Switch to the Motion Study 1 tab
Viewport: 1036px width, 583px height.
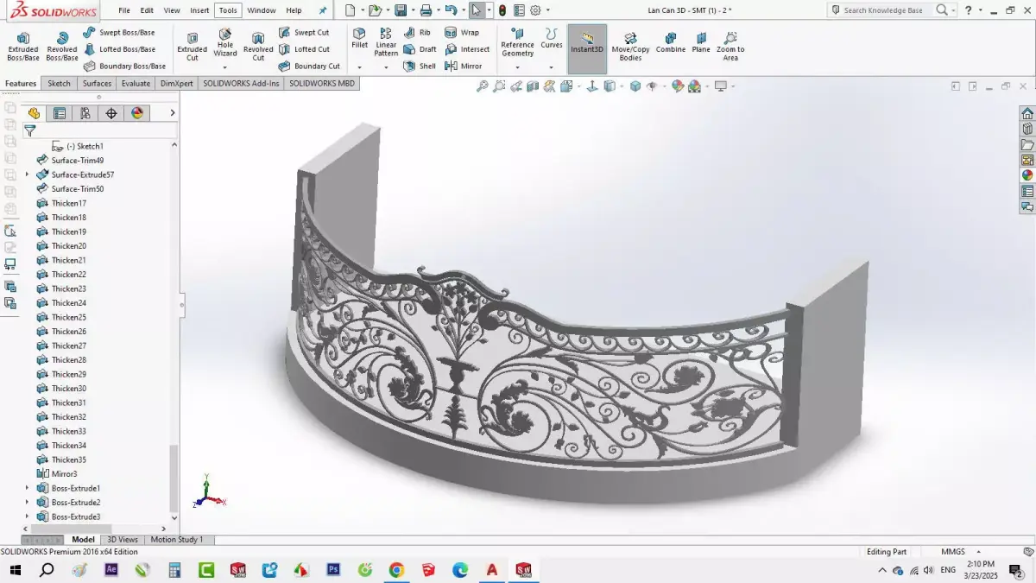coord(177,539)
